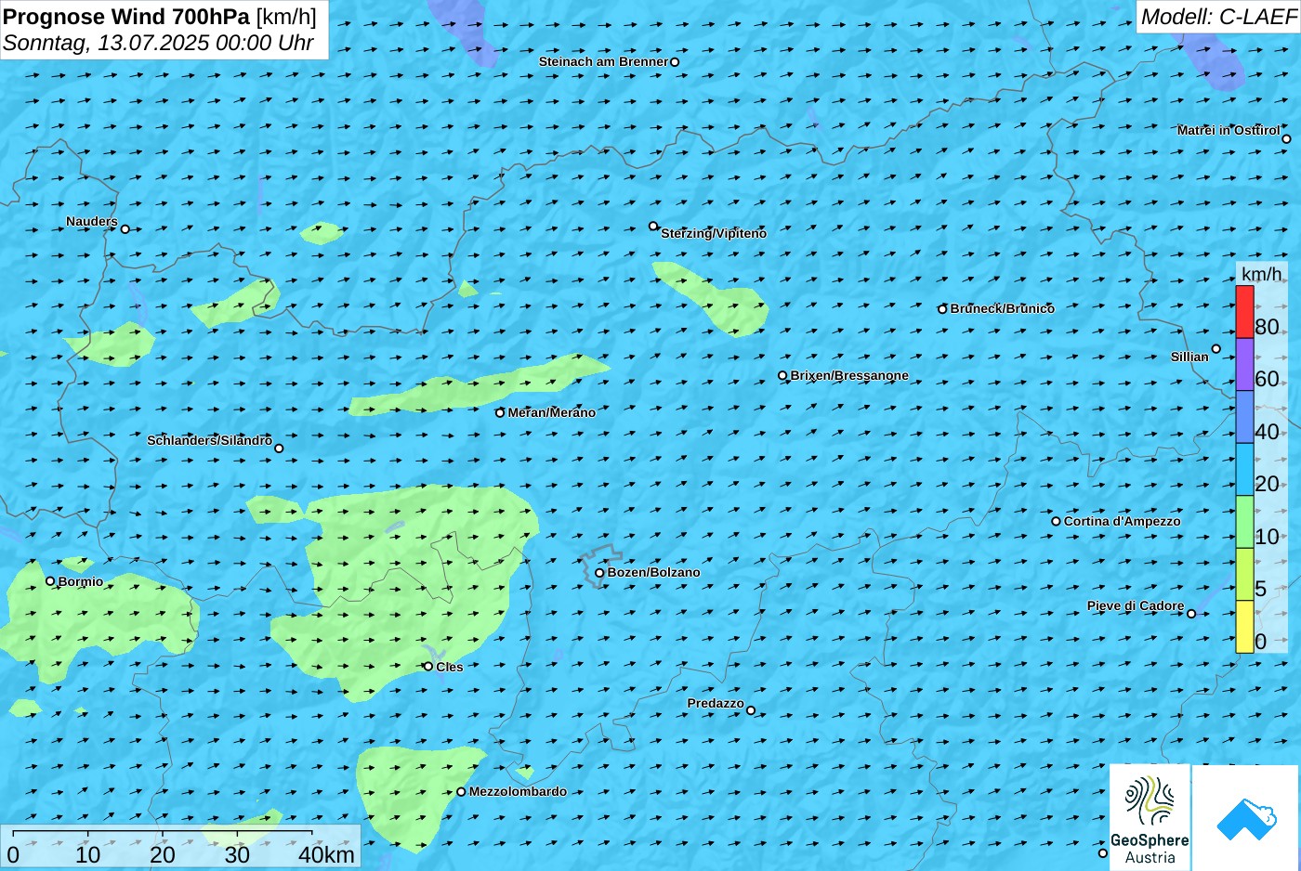Select the Mezzolombardo marker dot
This screenshot has width=1301, height=871.
(461, 792)
